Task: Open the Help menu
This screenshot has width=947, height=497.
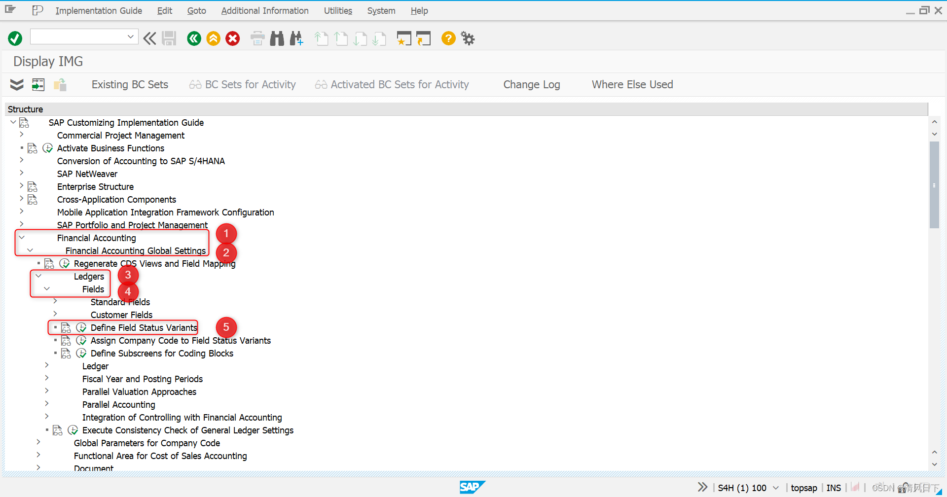Action: coord(419,10)
